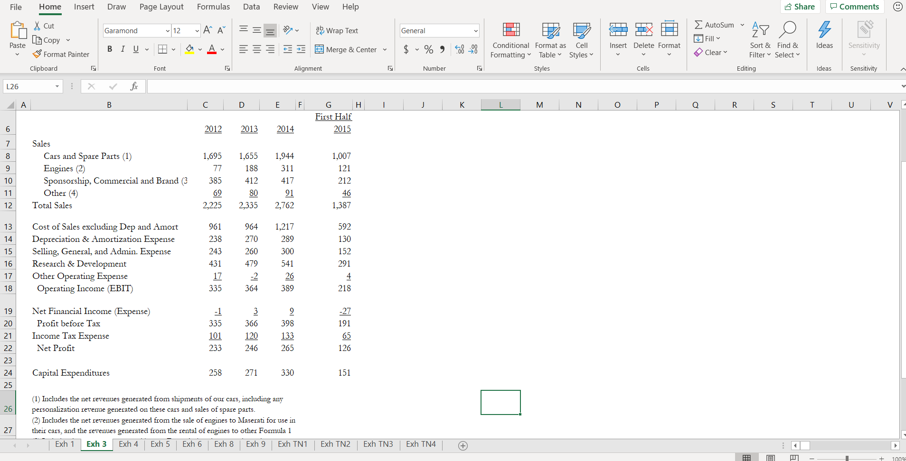
Task: Open the Insert Function fx button
Action: point(134,86)
